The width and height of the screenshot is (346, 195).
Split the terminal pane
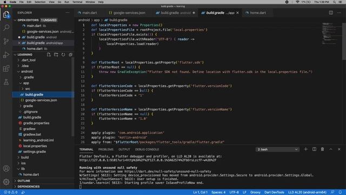pyautogui.click(x=314, y=149)
